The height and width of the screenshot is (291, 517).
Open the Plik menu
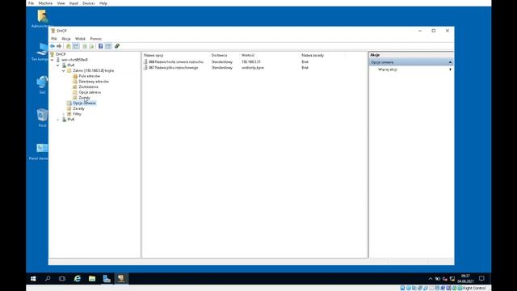(x=54, y=39)
